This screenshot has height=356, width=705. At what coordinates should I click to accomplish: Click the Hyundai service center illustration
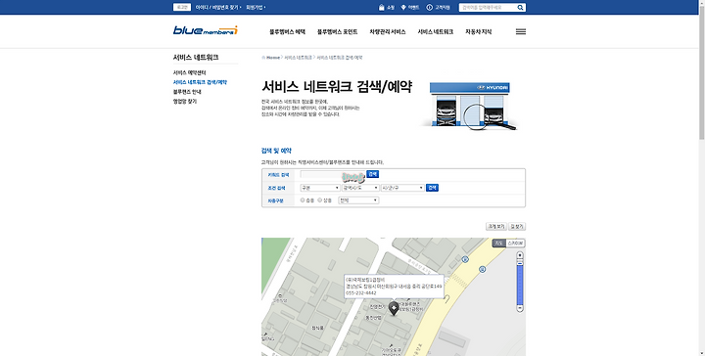click(x=470, y=106)
